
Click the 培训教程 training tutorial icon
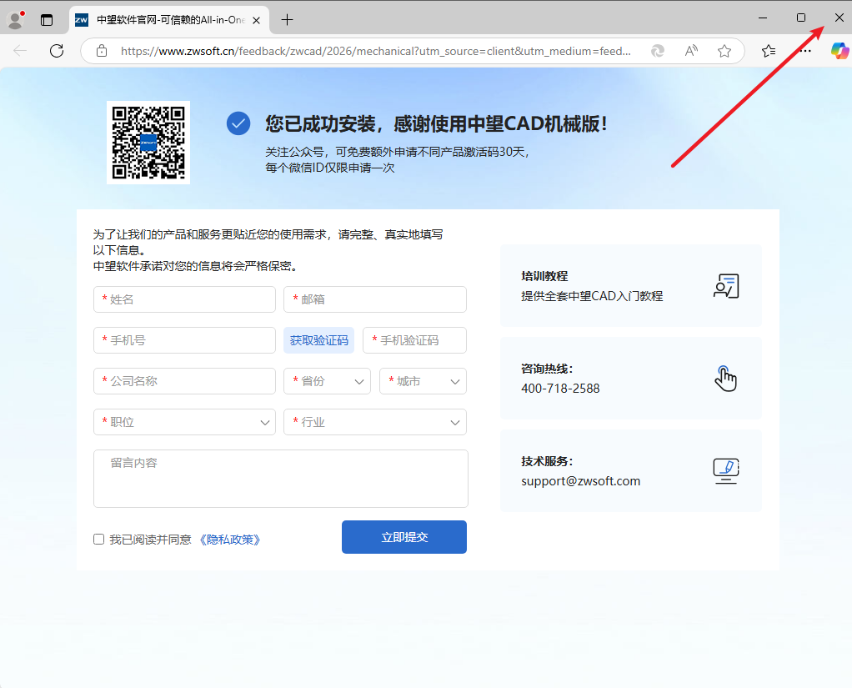(x=725, y=286)
